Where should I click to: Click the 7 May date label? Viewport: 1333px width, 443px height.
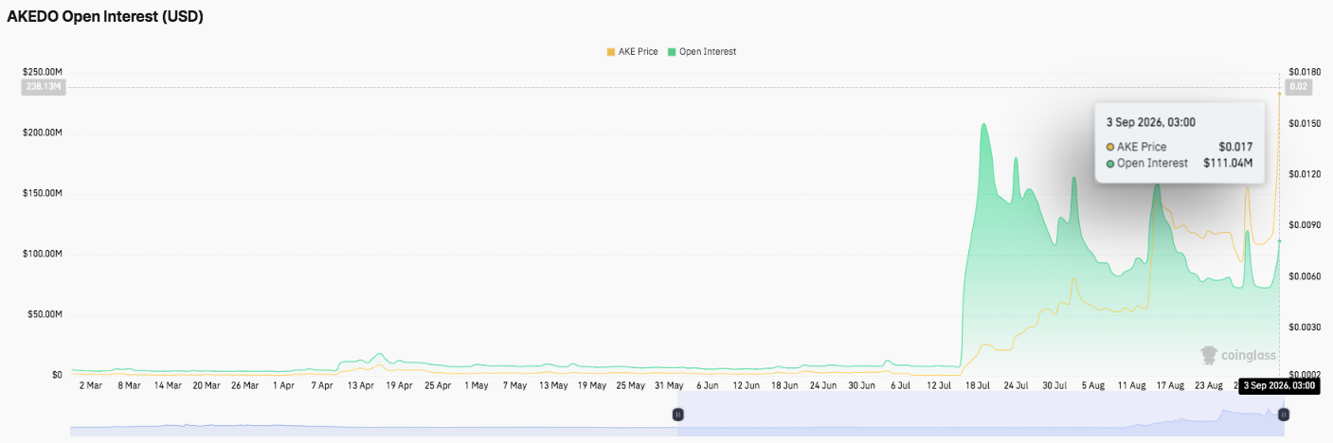coord(514,385)
